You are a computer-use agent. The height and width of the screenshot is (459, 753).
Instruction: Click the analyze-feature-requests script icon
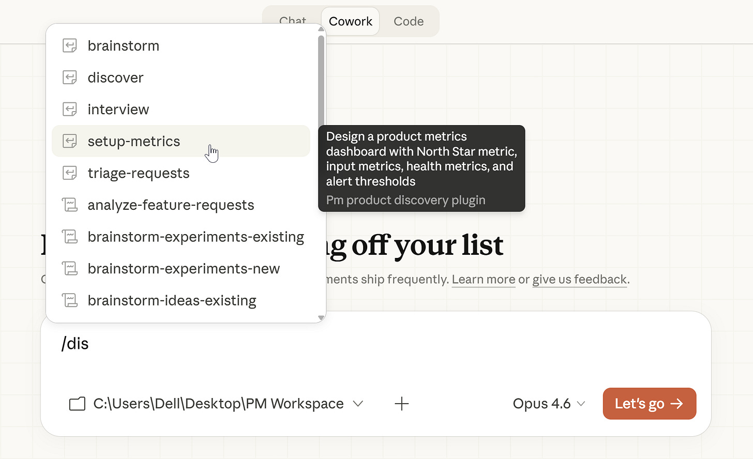tap(70, 205)
